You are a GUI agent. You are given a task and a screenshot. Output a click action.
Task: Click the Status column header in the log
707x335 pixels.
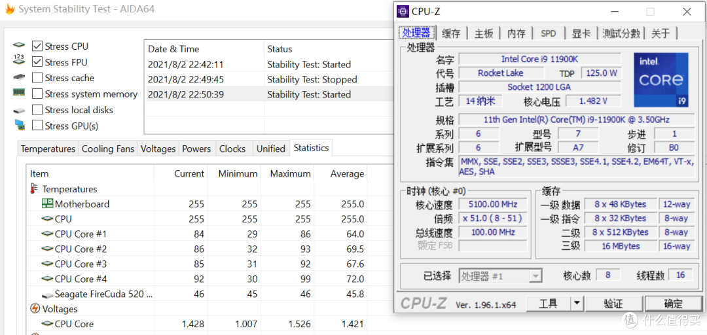point(328,48)
